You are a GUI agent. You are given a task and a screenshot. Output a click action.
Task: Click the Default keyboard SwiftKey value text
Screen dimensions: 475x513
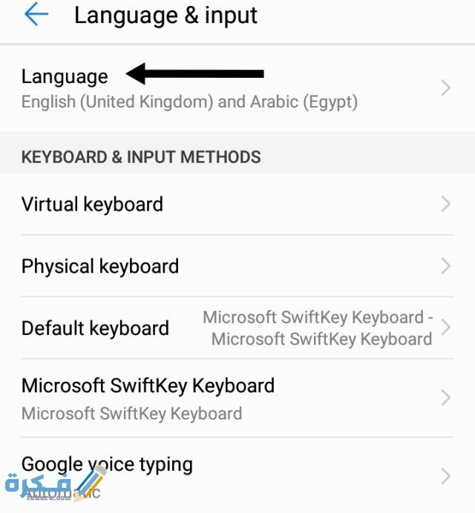click(319, 328)
